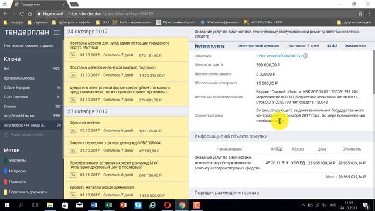
Task: Open File Explorer from the taskbar
Action: [50, 205]
